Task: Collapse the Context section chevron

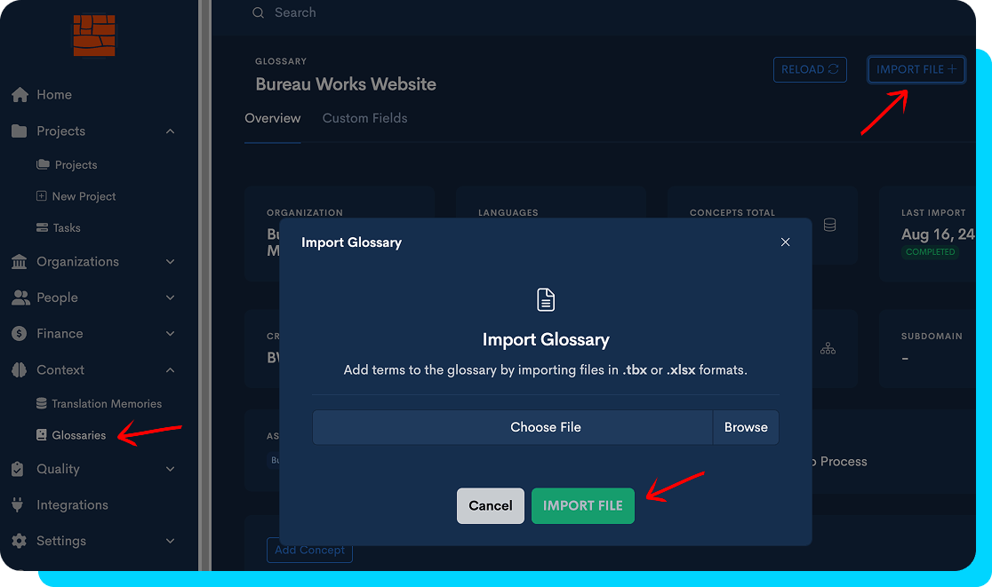Action: tap(170, 369)
